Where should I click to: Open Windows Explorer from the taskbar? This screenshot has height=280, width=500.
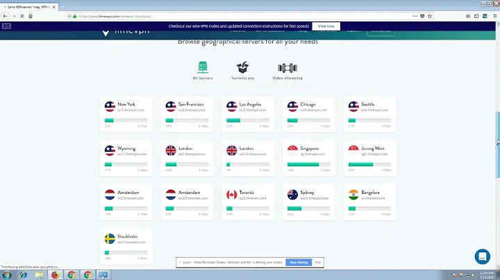click(39, 275)
